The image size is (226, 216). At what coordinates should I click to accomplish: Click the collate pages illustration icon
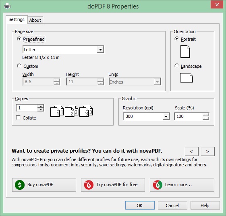tap(71, 111)
